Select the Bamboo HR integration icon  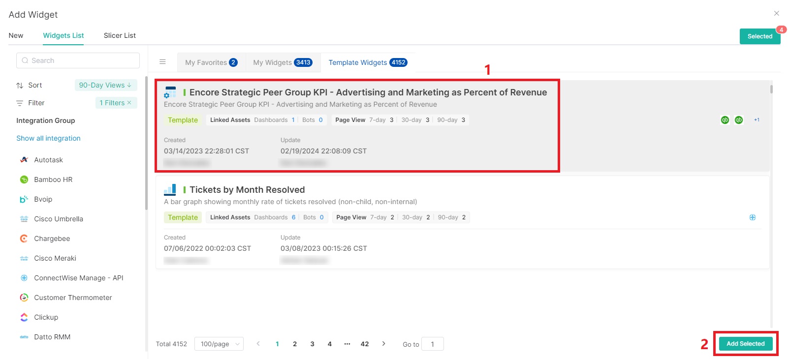(x=24, y=179)
